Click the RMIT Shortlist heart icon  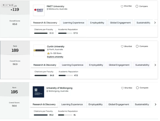[122, 6]
